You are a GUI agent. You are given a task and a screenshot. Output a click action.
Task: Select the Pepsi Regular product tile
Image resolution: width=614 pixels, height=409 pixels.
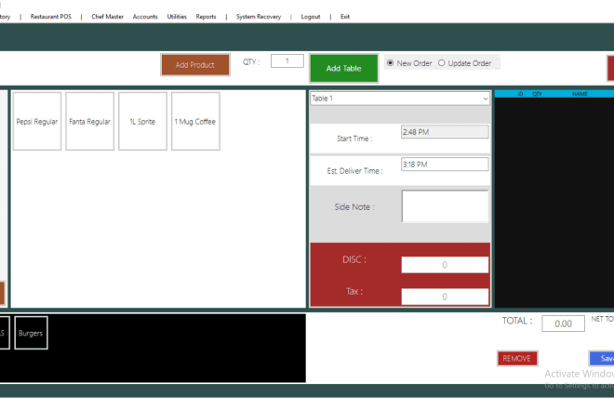pyautogui.click(x=37, y=121)
